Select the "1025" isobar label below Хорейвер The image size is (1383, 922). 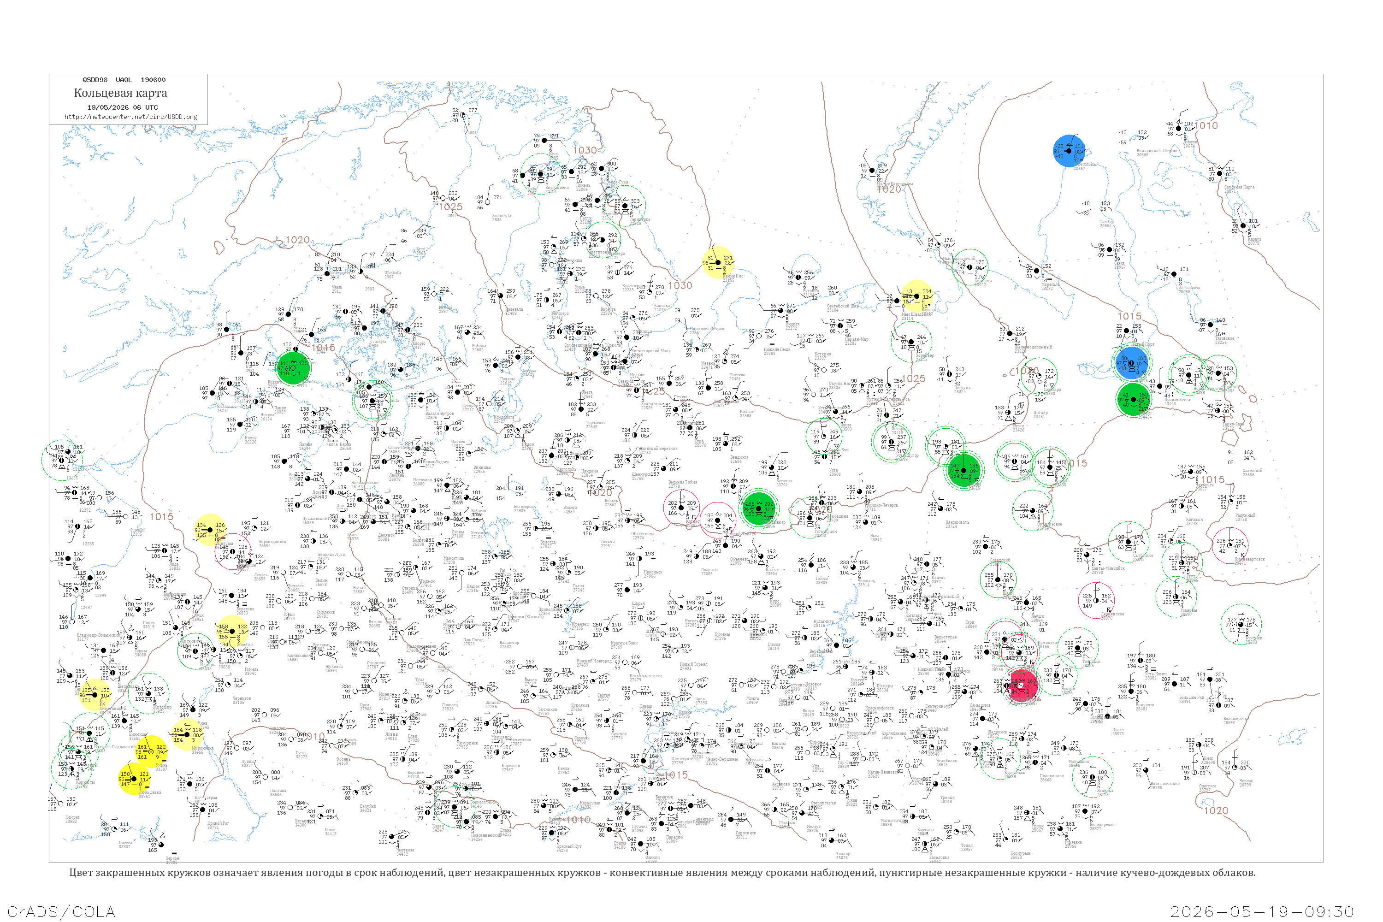pos(913,378)
